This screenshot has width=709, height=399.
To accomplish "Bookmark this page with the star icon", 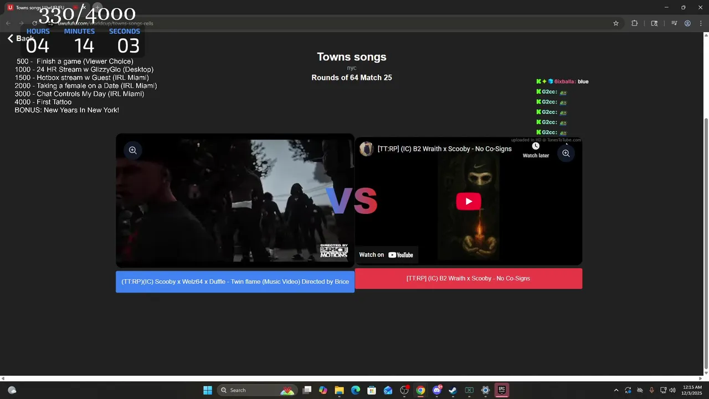I will (615, 23).
